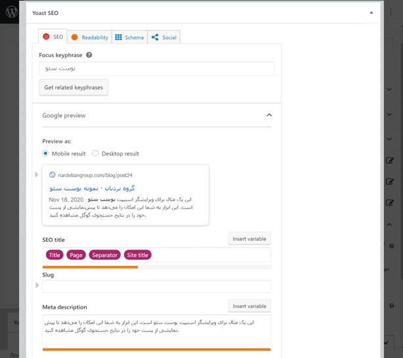Click the red sad face SEO score icon
Screen dimensions: 403x358
[46, 37]
